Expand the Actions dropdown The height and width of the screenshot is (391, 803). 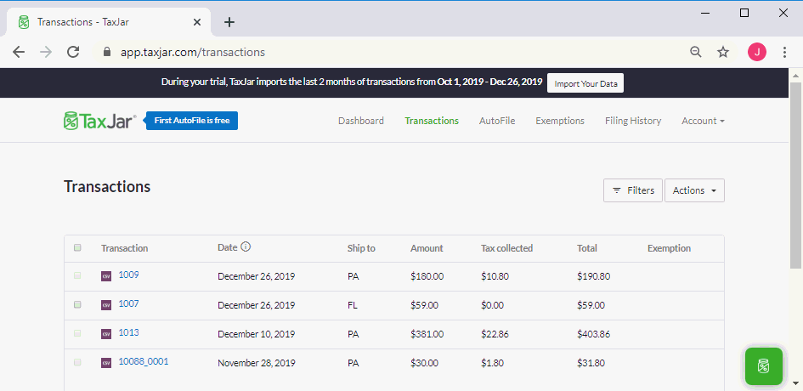694,190
